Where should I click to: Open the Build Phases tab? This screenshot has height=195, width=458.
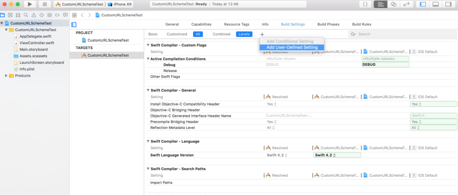[328, 25]
